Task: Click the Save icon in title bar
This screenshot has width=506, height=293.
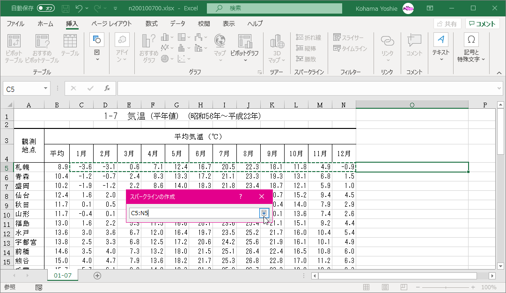Action: click(x=66, y=8)
